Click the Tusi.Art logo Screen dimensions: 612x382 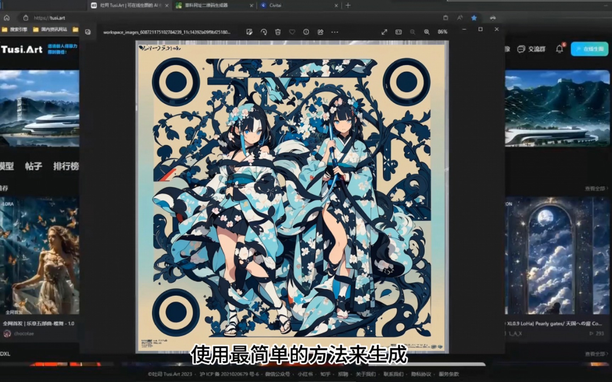coord(22,49)
